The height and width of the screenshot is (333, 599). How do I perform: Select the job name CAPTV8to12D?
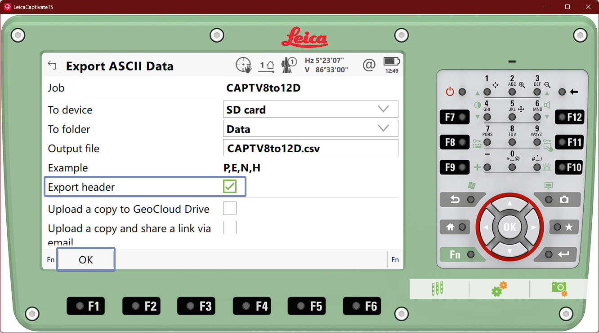click(x=263, y=88)
